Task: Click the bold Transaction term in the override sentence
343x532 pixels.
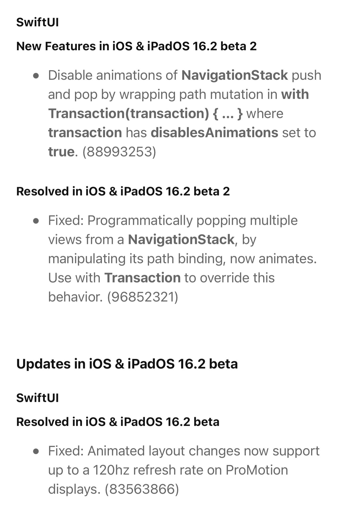Action: [x=143, y=278]
